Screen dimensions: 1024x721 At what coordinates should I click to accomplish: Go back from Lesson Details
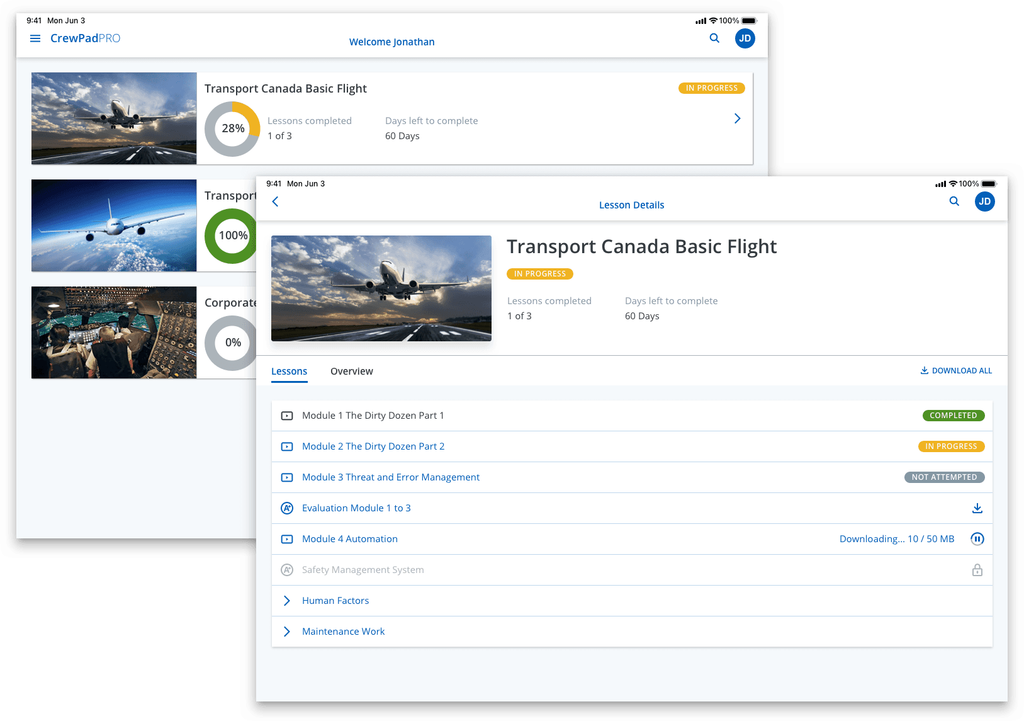[x=275, y=202]
